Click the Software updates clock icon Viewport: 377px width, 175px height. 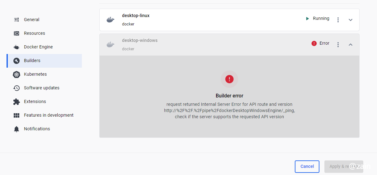pos(16,88)
